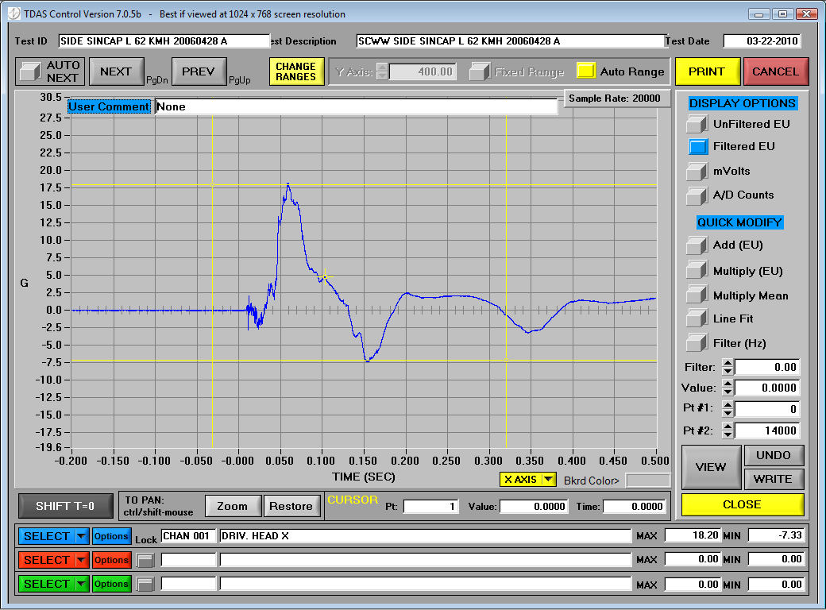Screen dimensions: 826x610
Task: Choose Filter (Hz) quick modify
Action: tap(697, 343)
